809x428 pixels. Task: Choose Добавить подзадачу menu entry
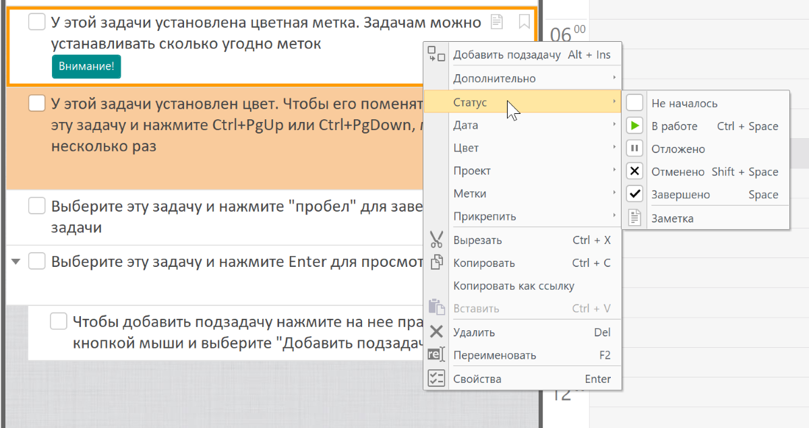point(522,55)
